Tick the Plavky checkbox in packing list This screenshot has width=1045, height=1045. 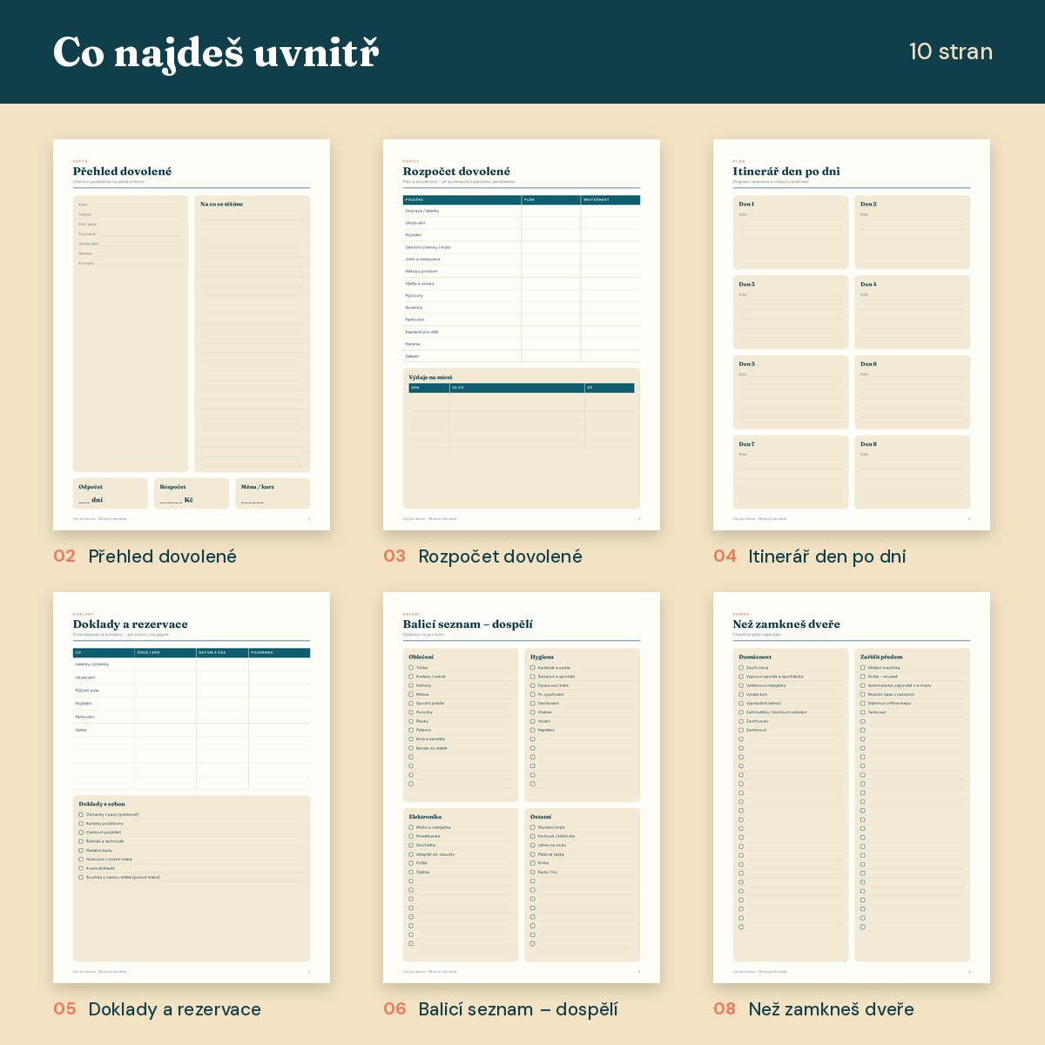pyautogui.click(x=411, y=721)
